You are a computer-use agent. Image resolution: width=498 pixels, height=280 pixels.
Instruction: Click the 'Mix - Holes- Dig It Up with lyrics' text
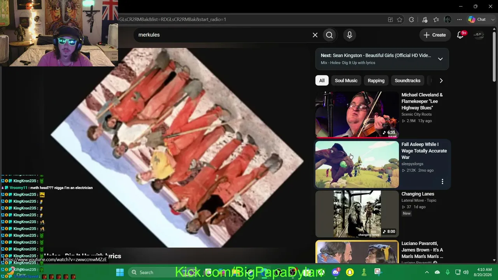click(x=348, y=63)
